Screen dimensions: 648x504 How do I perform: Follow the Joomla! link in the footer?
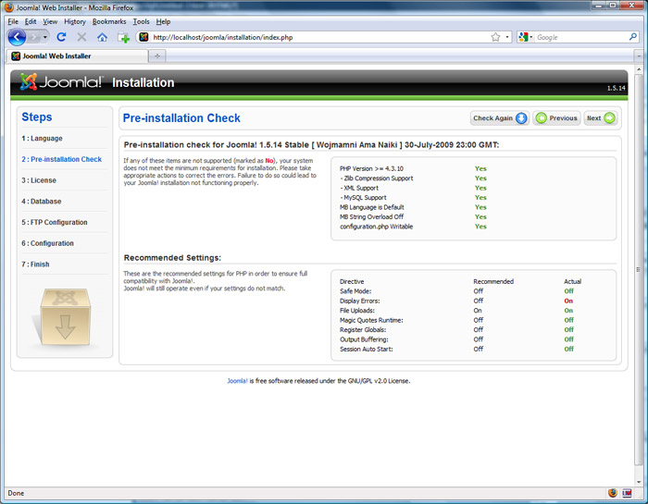[237, 381]
